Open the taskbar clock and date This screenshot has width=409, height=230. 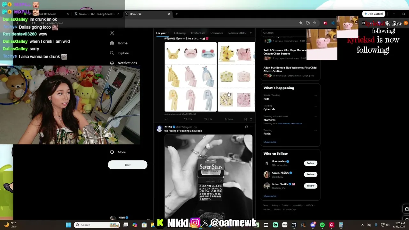[x=400, y=225]
